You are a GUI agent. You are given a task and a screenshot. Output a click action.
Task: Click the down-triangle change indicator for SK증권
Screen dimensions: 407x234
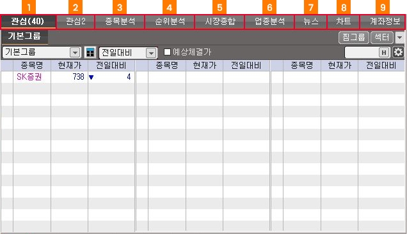(x=91, y=77)
